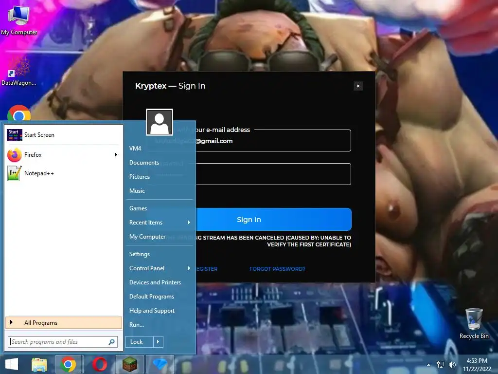Close the Kryptex Sign In dialog

(x=358, y=86)
